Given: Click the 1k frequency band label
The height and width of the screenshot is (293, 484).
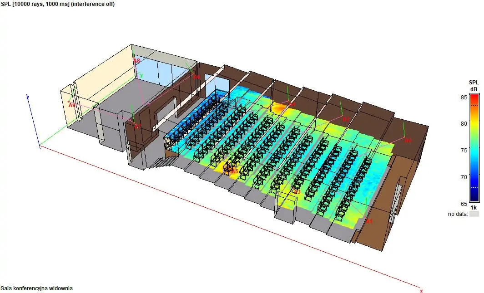Looking at the screenshot, I should coord(474,207).
